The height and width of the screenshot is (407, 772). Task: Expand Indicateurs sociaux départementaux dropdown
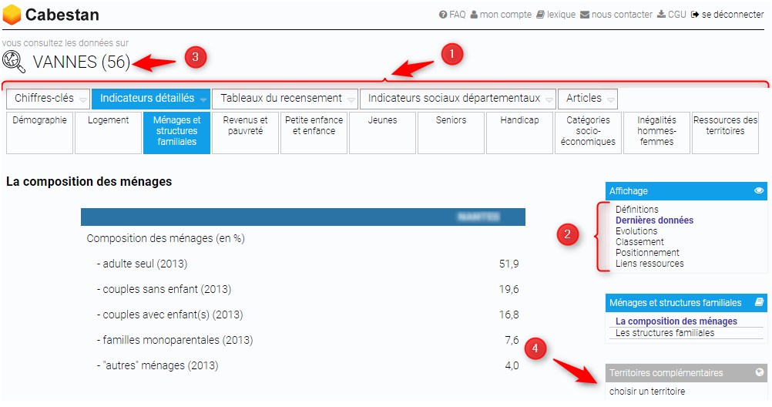point(458,99)
